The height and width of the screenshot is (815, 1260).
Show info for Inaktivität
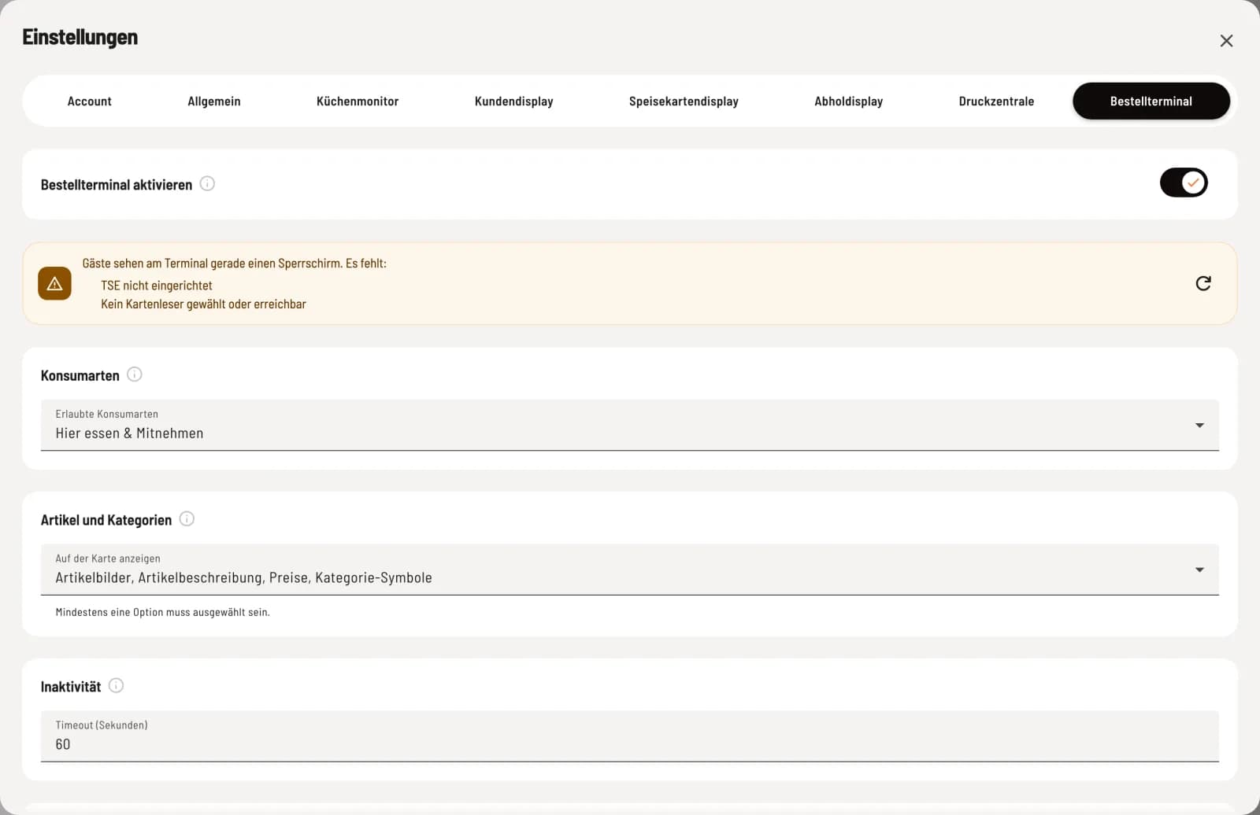click(116, 686)
